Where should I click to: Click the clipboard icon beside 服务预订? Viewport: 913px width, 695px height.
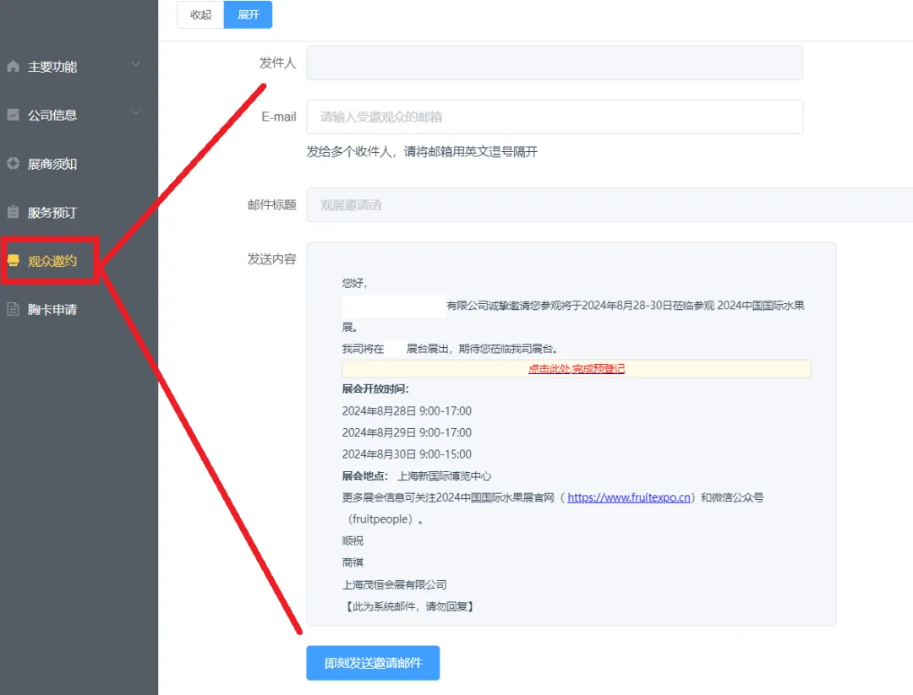[x=13, y=213]
